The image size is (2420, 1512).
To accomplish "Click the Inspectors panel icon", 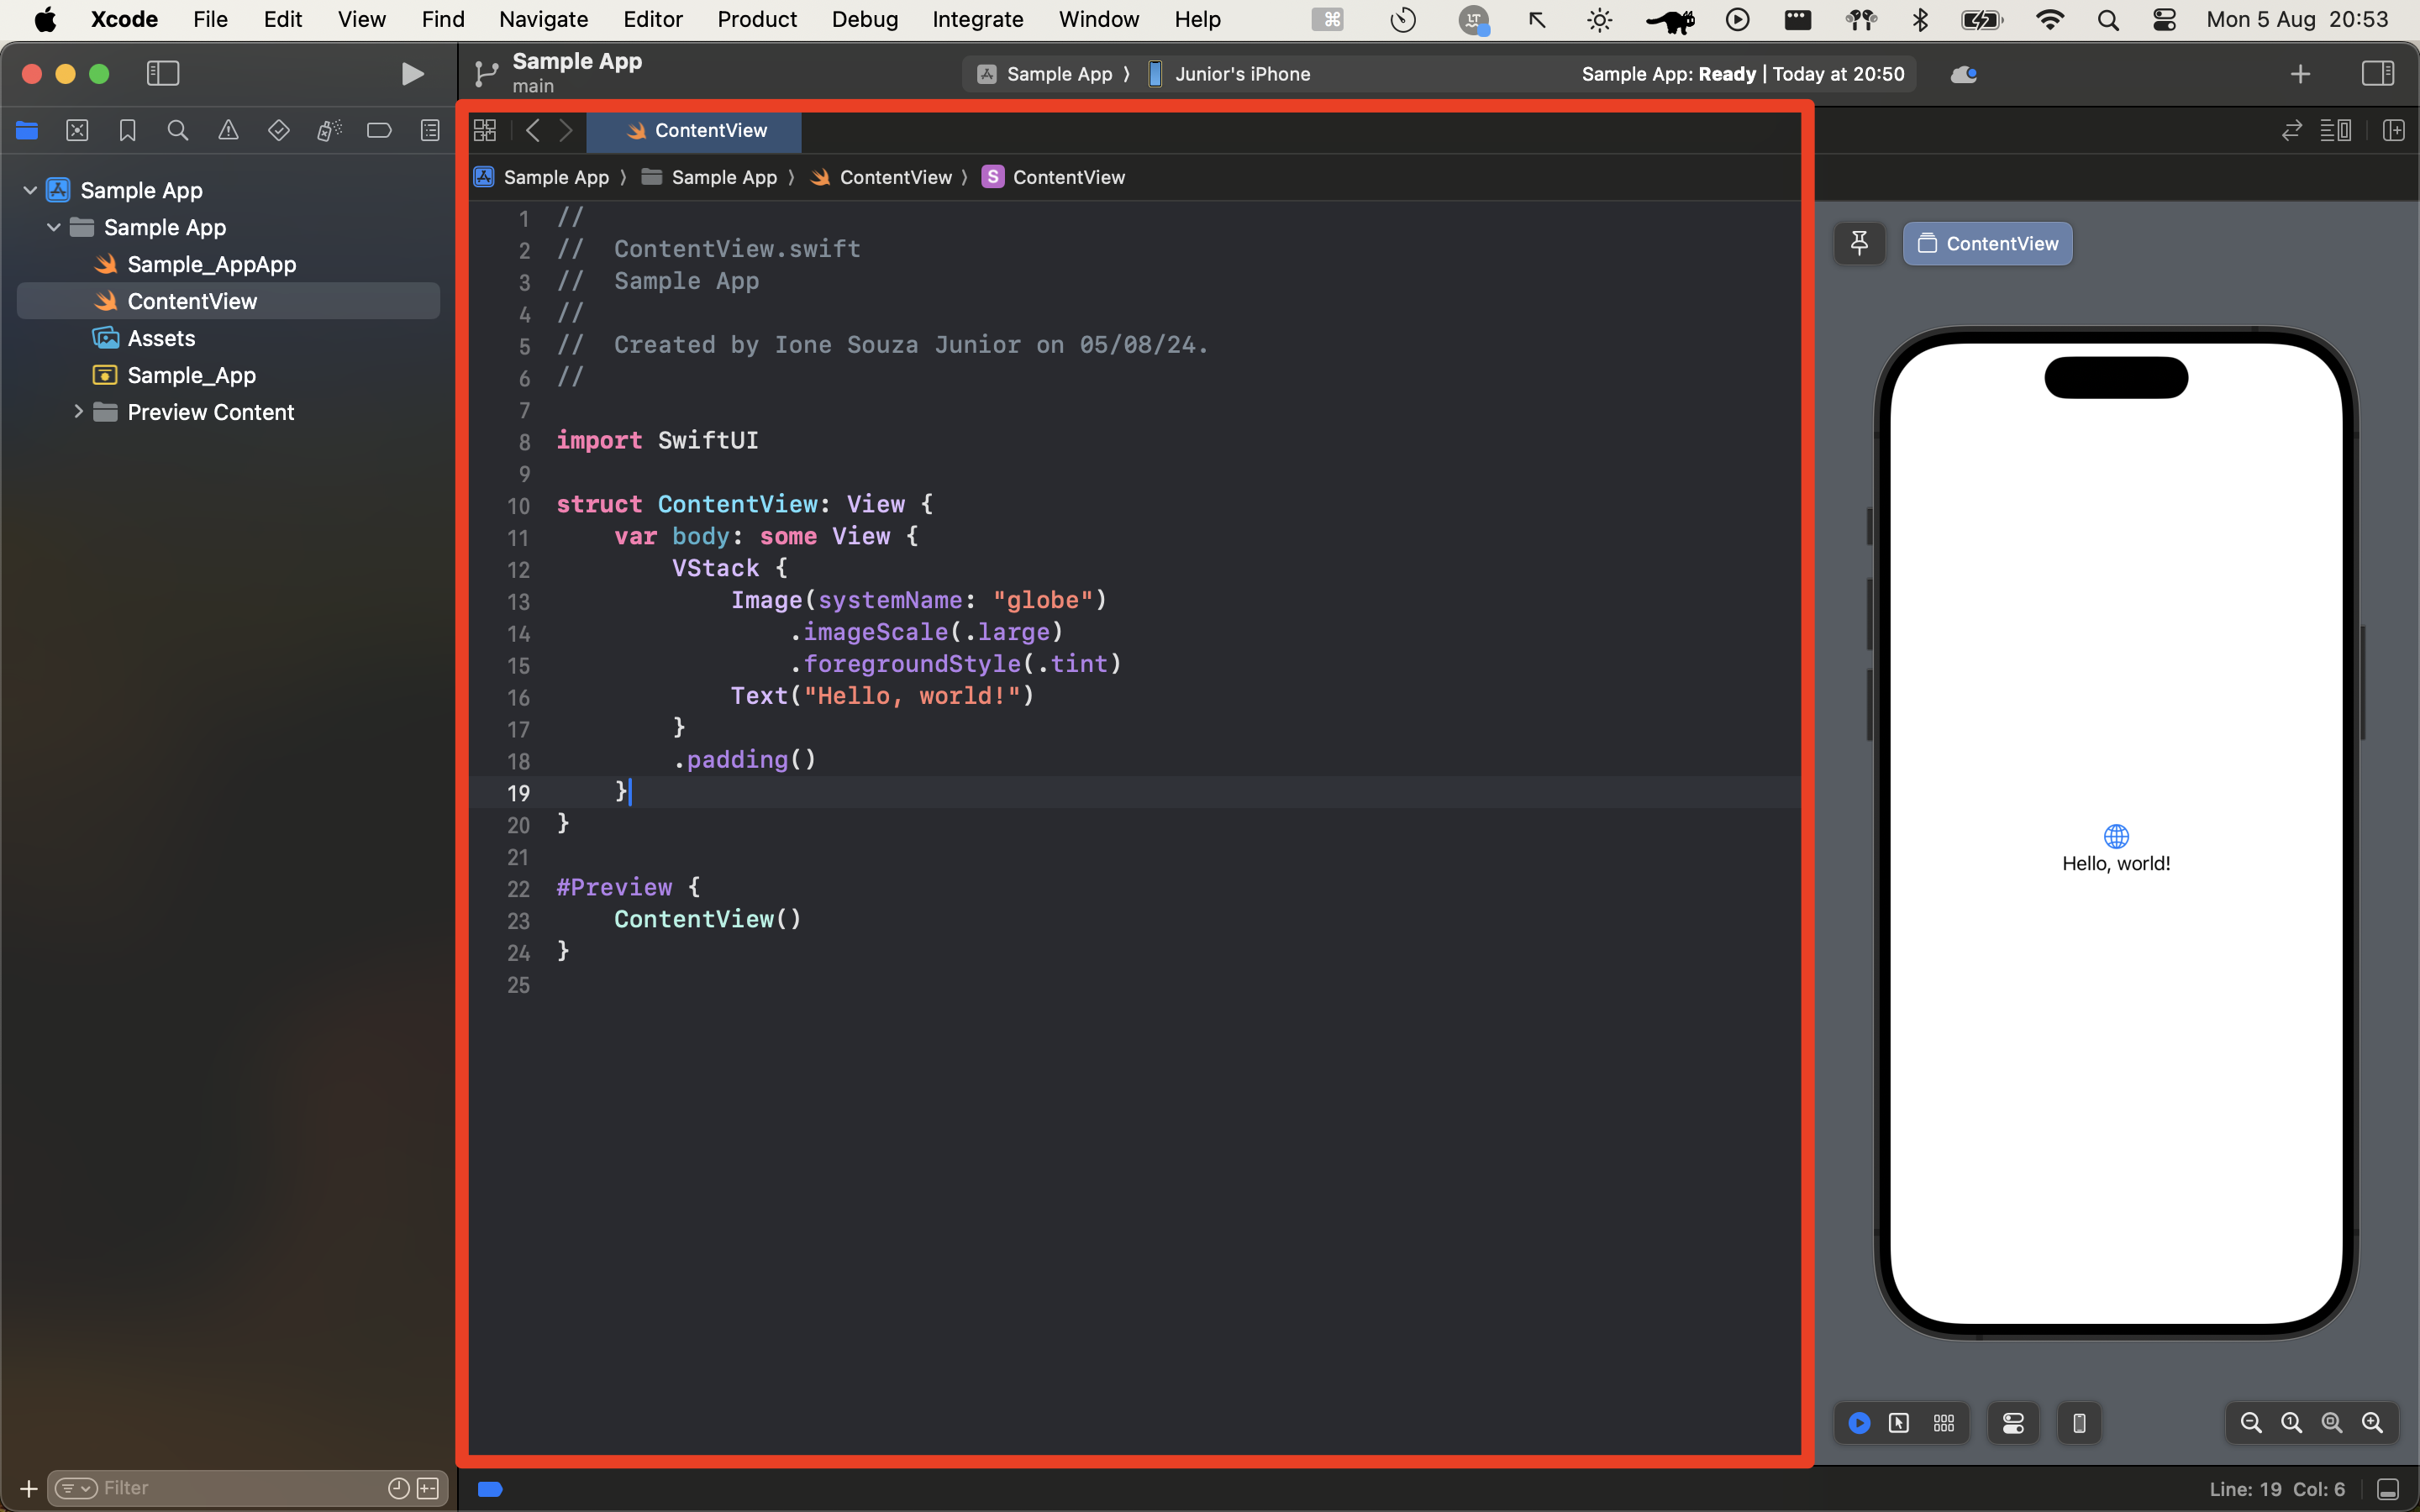I will pyautogui.click(x=2376, y=73).
